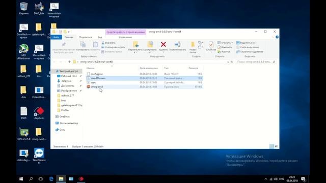The width and height of the screenshot is (326, 183).
Task: Sort by the Type (Тип) column header
Action: pos(175,68)
